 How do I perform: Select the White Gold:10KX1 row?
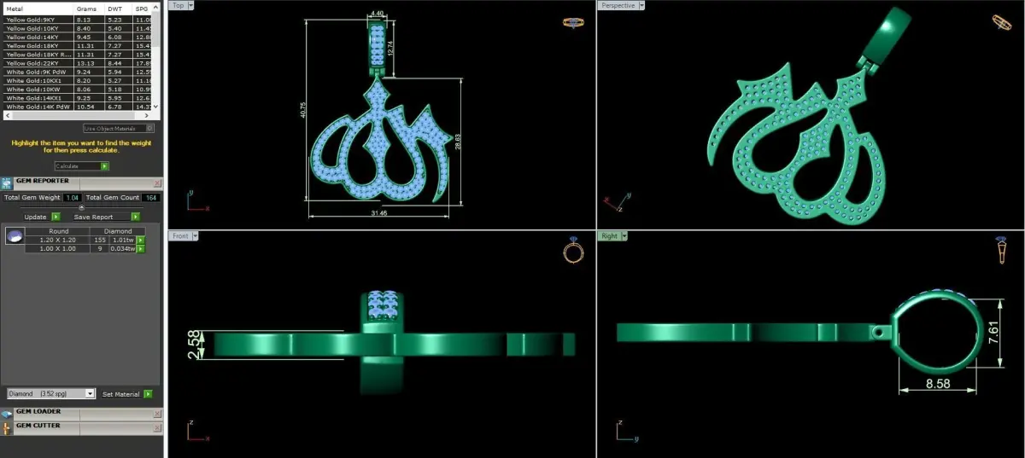(78, 80)
